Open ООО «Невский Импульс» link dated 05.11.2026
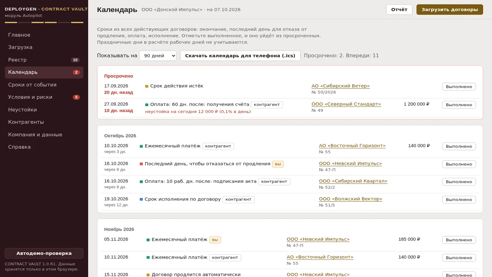Image resolution: width=492 pixels, height=277 pixels. [x=318, y=239]
